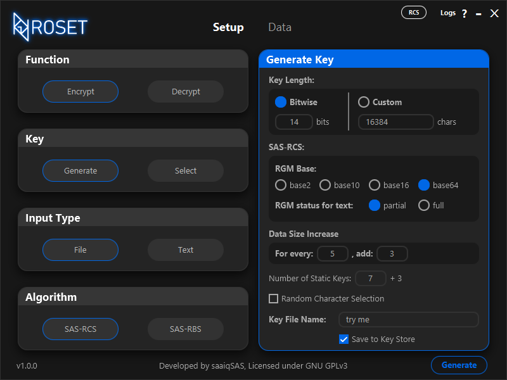Click the ROSET logo icon
Image resolution: width=507 pixels, height=380 pixels.
click(x=21, y=27)
